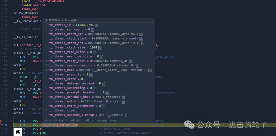
Task: Expand the tx_thread_ready_next entry
Action: [47, 61]
